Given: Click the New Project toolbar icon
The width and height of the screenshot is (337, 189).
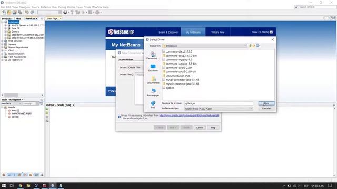Looking at the screenshot, I should click(x=9, y=13).
